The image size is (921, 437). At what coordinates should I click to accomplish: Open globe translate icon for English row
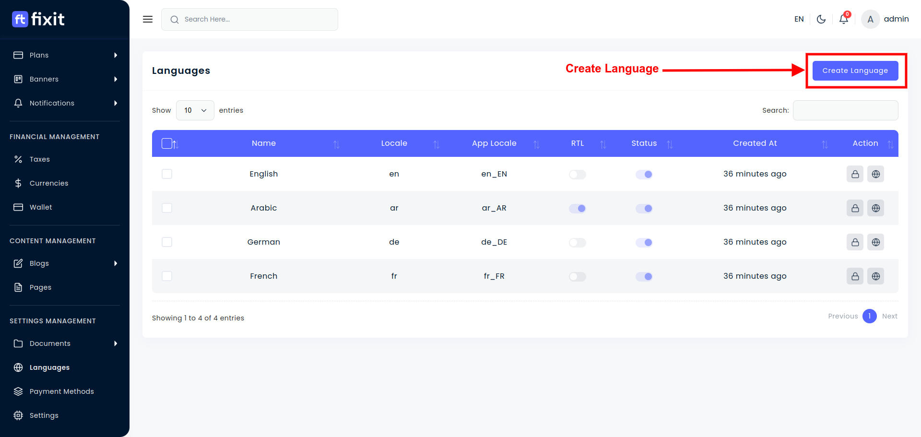tap(876, 174)
